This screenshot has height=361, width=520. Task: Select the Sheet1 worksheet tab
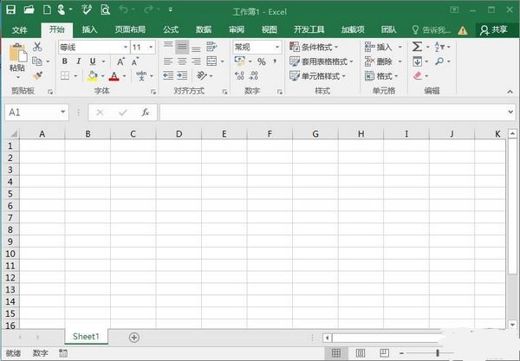[86, 337]
